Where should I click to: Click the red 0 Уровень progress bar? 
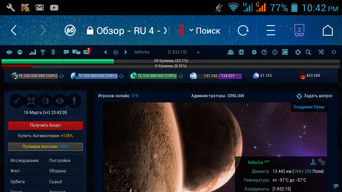[171, 66]
